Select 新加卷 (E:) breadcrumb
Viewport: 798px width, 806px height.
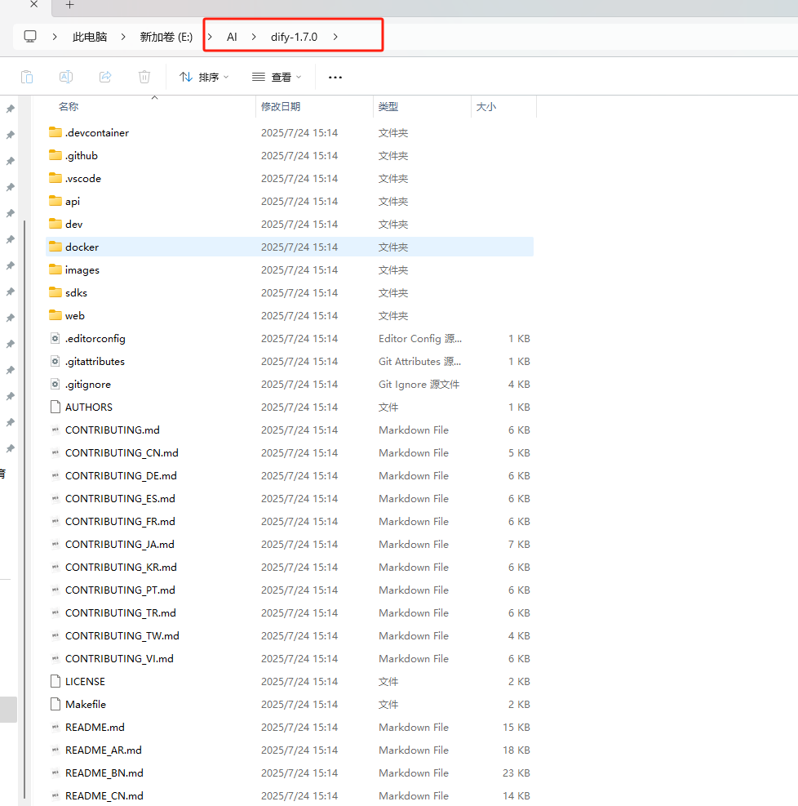click(166, 37)
